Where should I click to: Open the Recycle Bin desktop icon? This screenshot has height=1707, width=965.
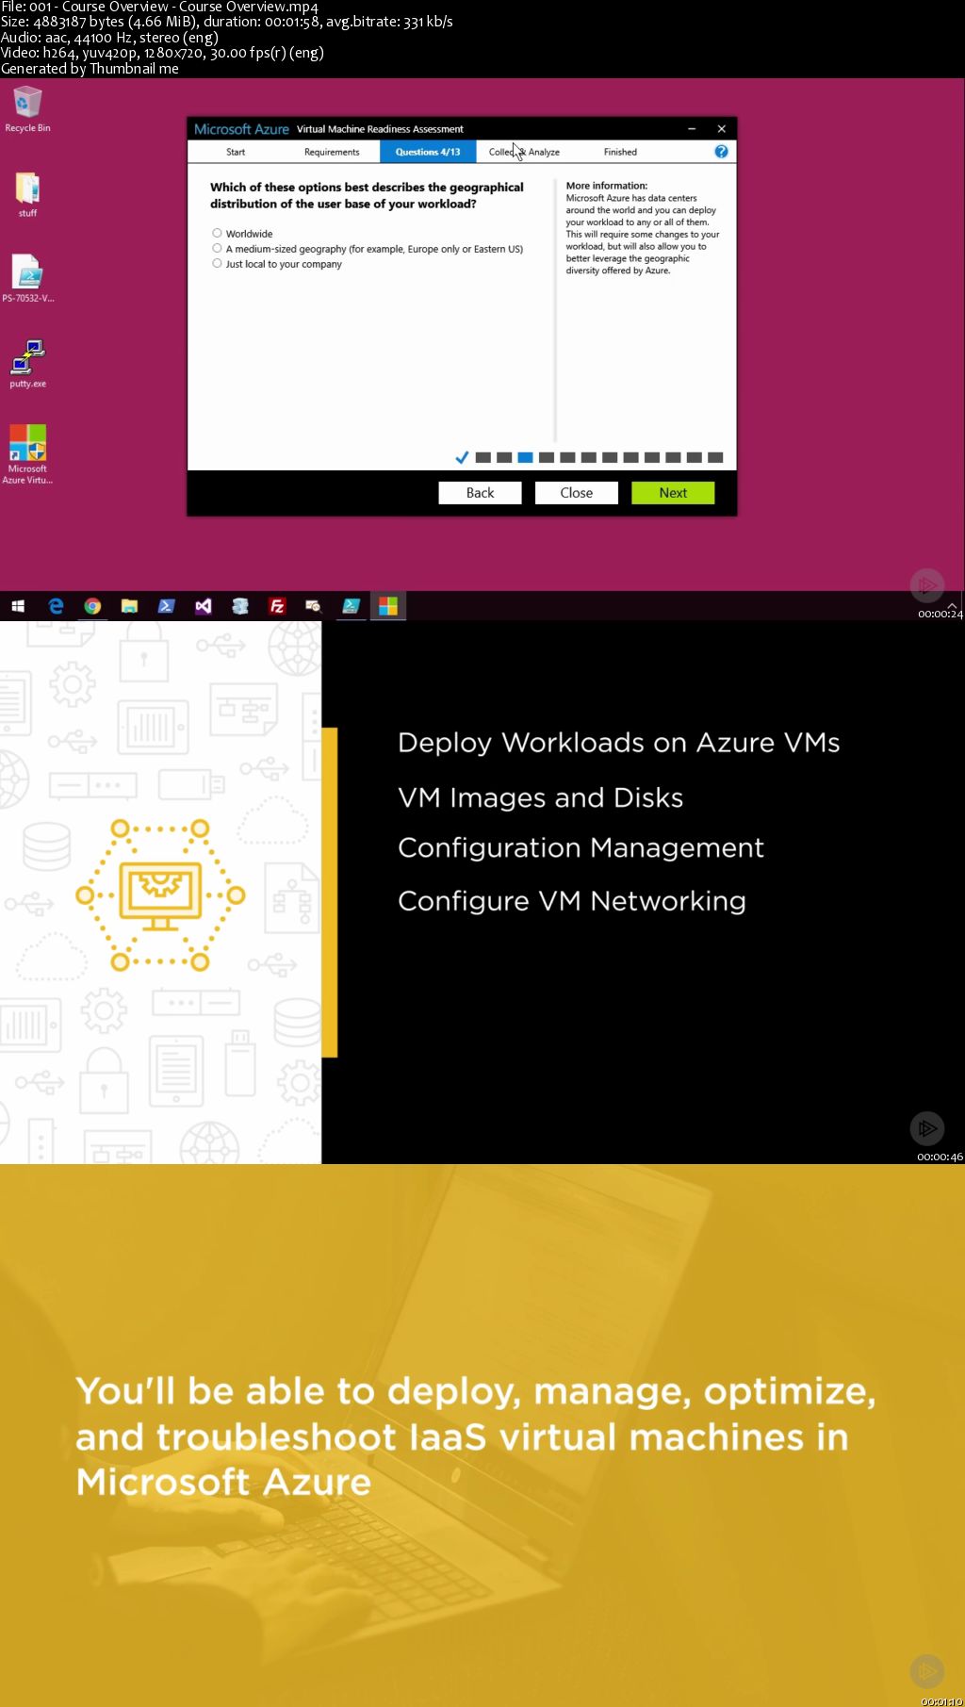click(27, 109)
